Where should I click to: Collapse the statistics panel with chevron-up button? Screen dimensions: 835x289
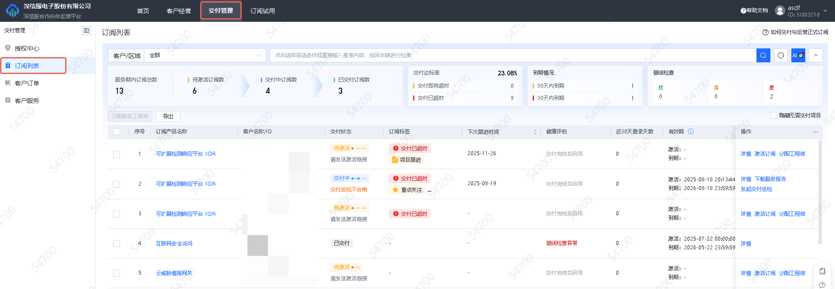(815, 55)
